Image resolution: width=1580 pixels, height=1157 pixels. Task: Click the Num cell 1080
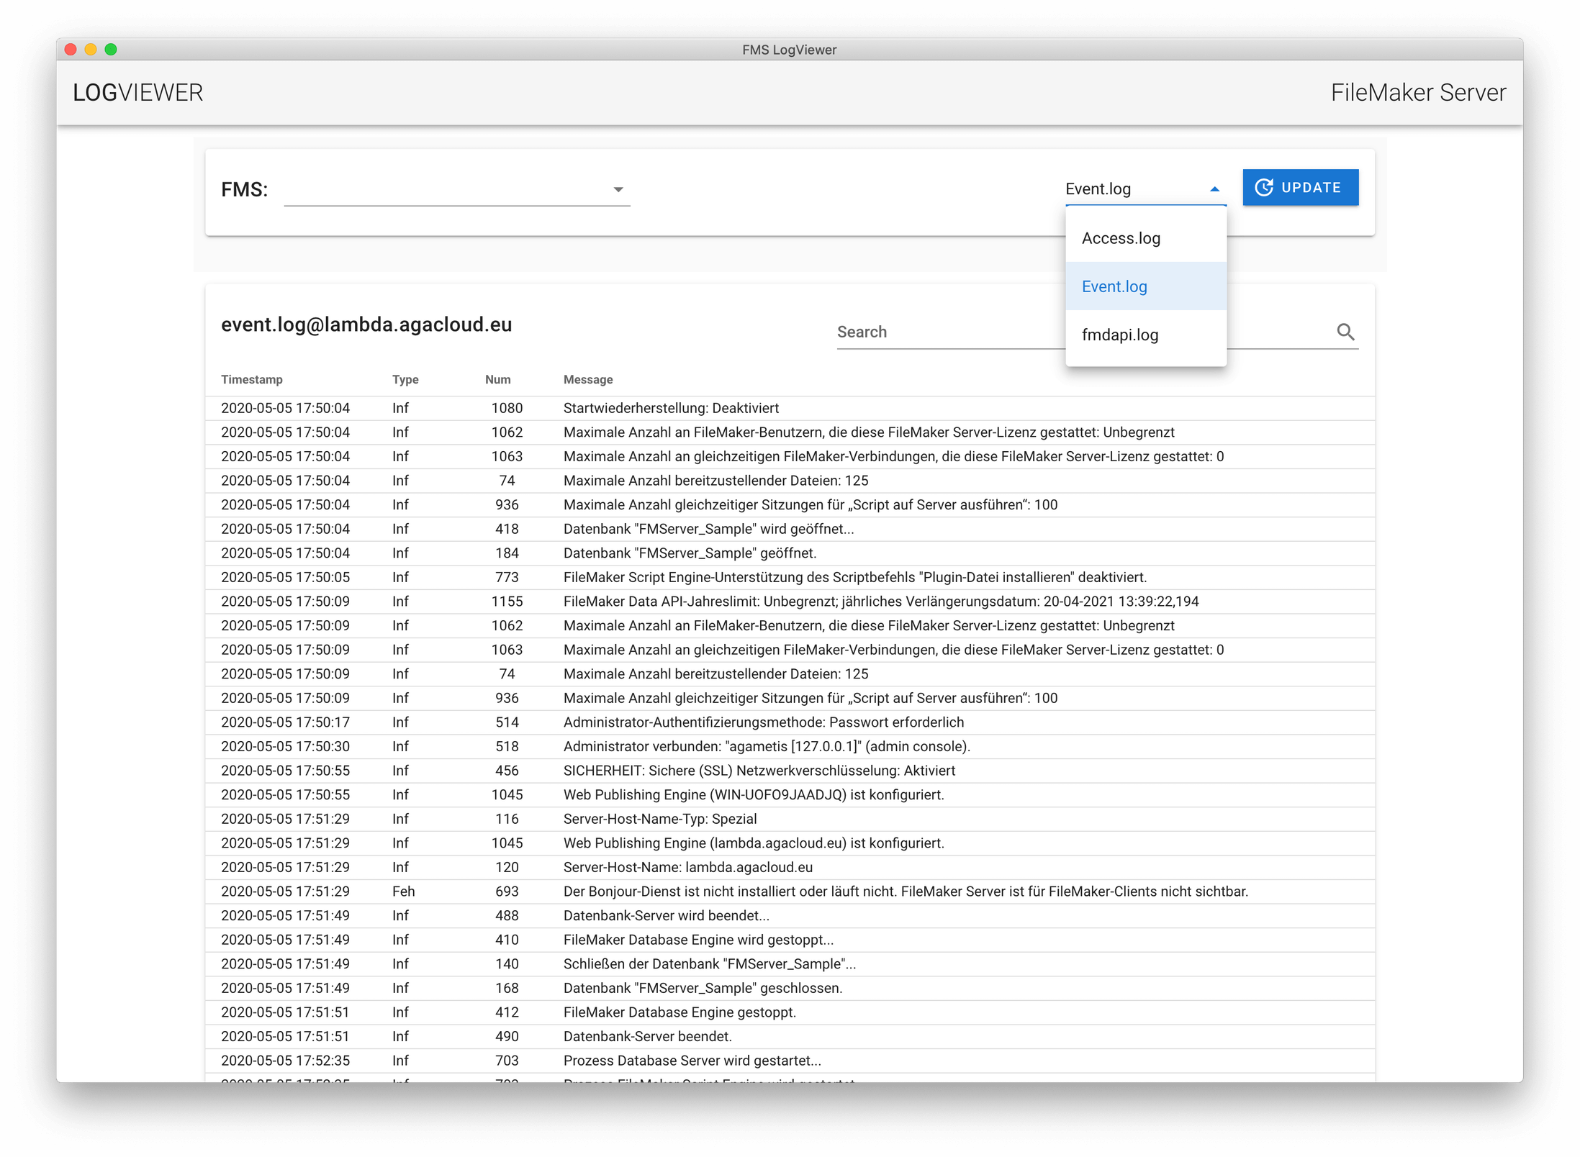[x=507, y=408]
